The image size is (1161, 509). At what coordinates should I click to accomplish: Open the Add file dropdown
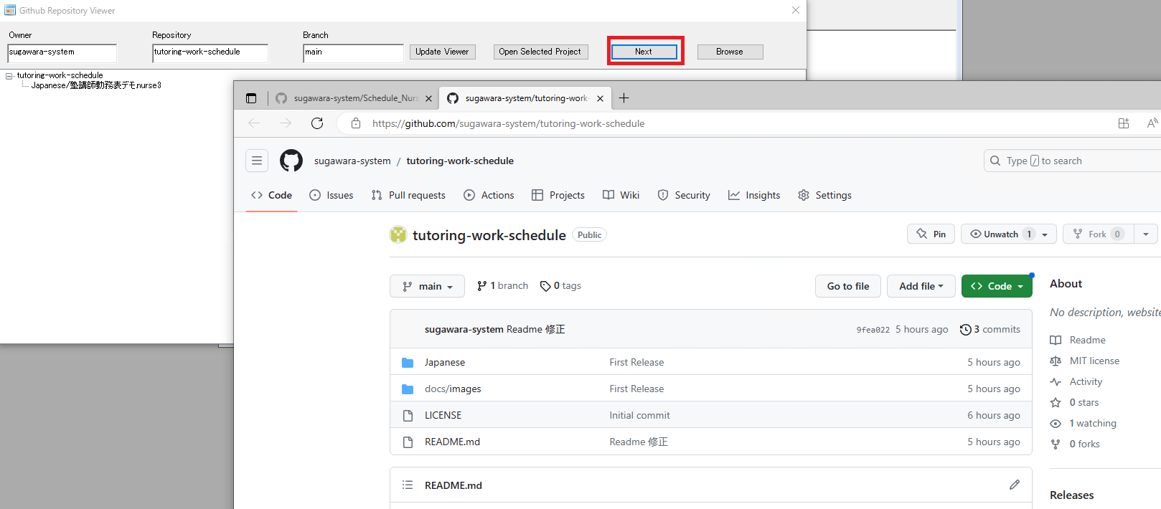[921, 286]
